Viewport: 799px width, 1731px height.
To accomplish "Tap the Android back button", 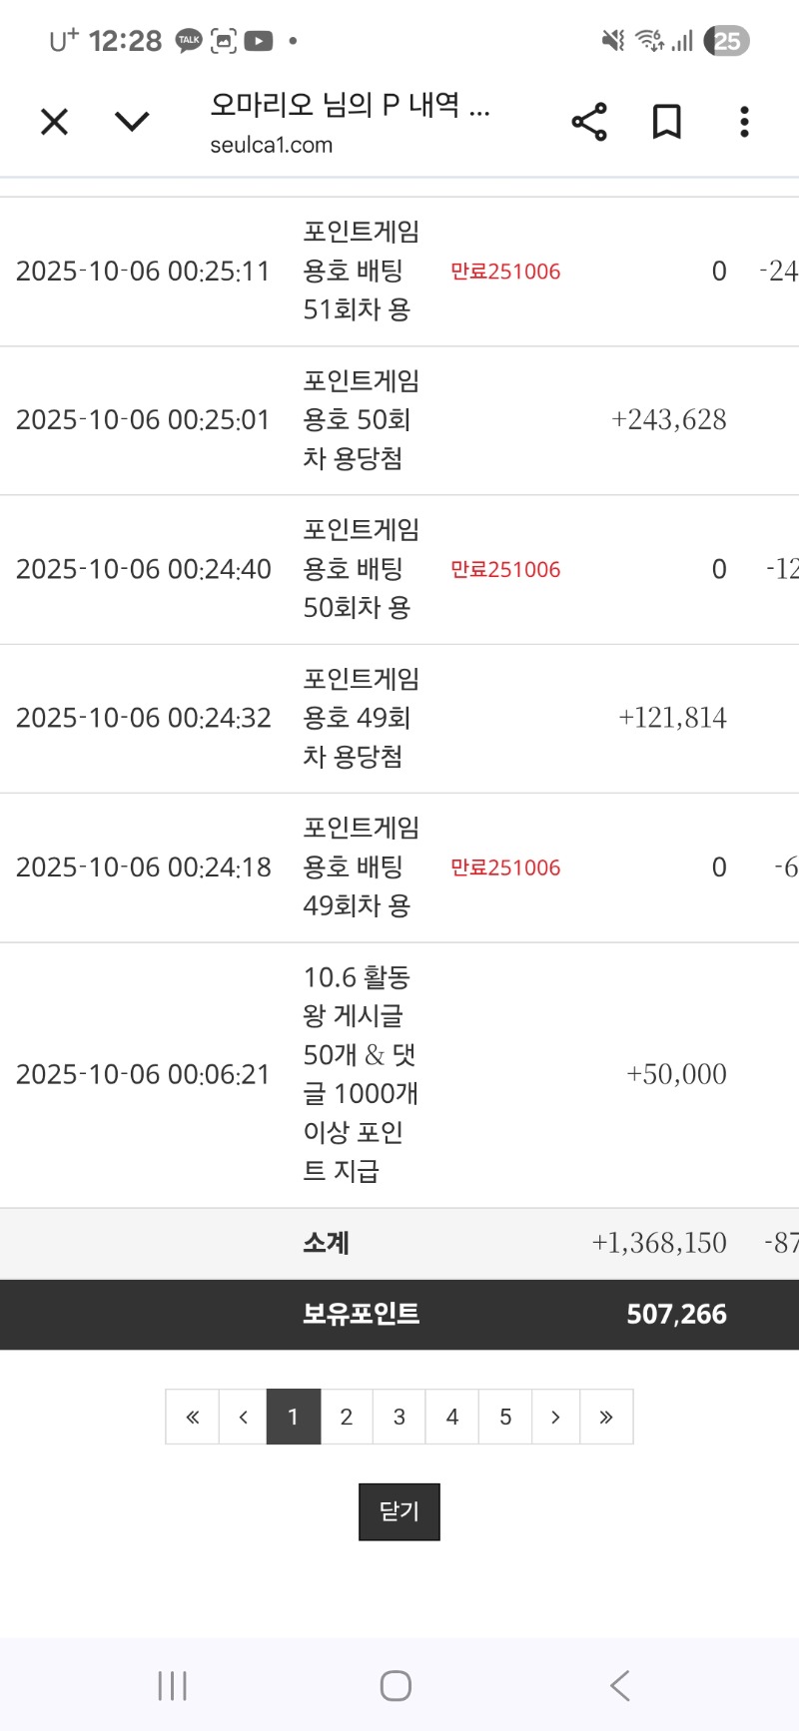I will pyautogui.click(x=620, y=1686).
